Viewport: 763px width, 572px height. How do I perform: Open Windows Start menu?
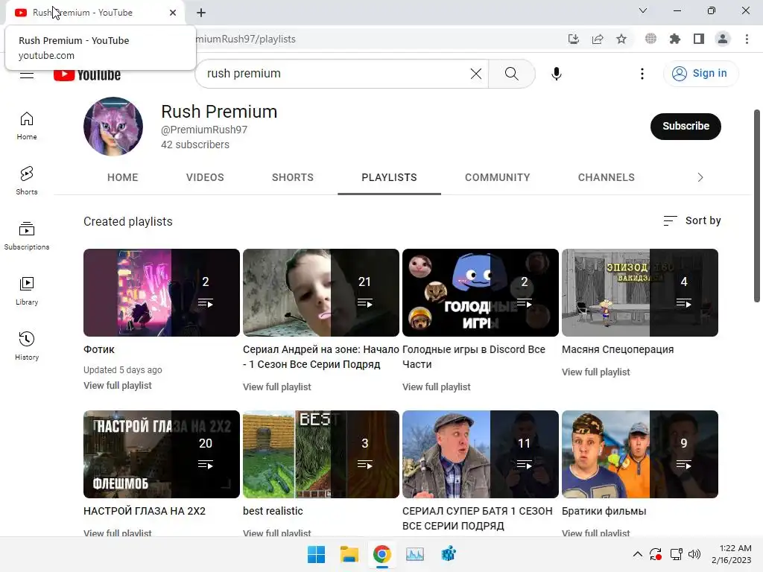point(316,554)
